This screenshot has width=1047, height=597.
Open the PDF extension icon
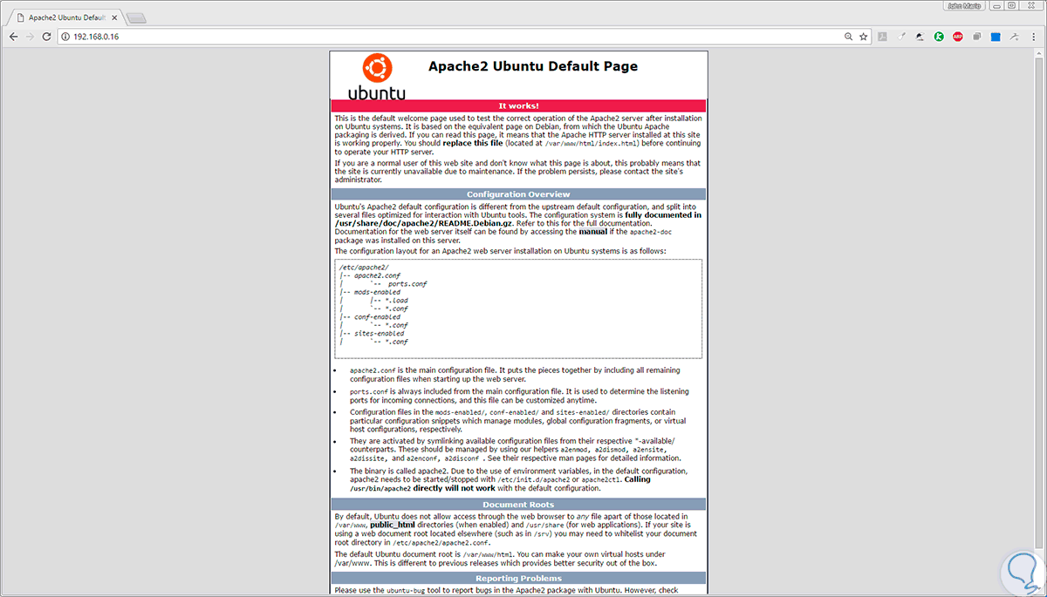click(882, 37)
